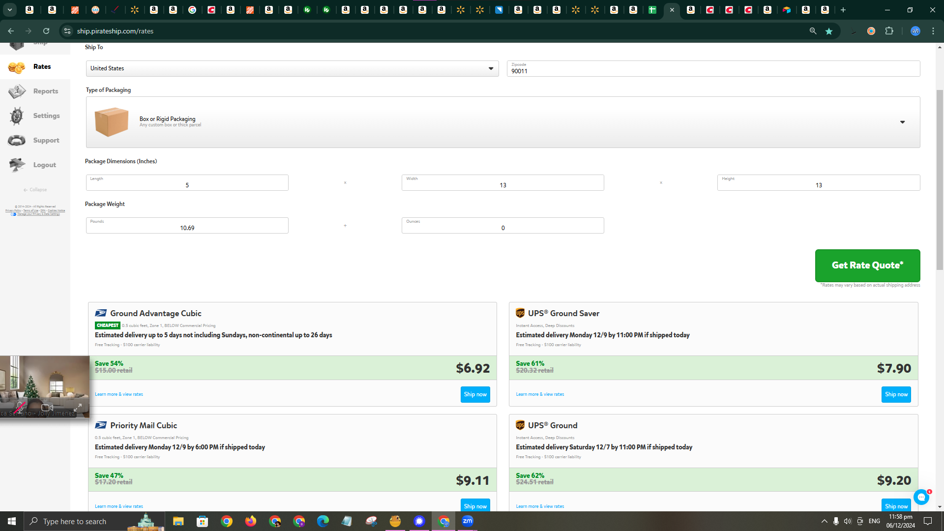Image resolution: width=944 pixels, height=531 pixels.
Task: Open Microsoft Edge from the taskbar
Action: pos(323,521)
